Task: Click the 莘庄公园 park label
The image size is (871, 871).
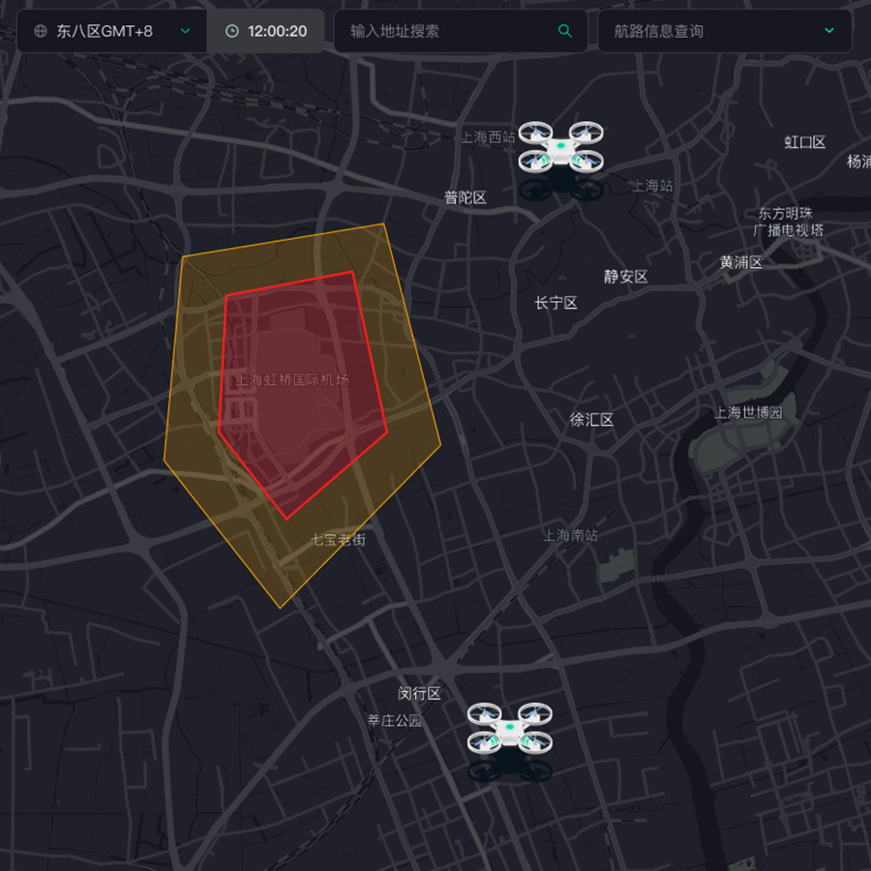Action: (394, 720)
